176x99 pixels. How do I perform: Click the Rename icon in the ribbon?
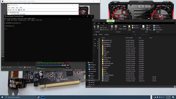point(124,27)
